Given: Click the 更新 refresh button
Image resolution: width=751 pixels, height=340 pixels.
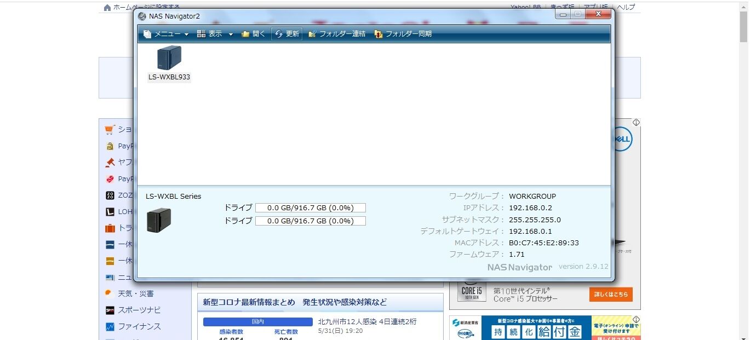Looking at the screenshot, I should 286,34.
